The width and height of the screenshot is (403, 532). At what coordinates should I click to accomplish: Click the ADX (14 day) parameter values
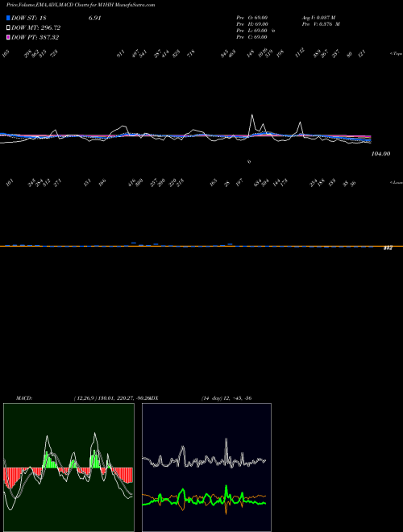coord(226,398)
